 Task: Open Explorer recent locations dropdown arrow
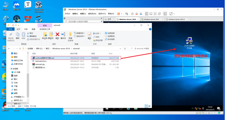tap(17, 48)
